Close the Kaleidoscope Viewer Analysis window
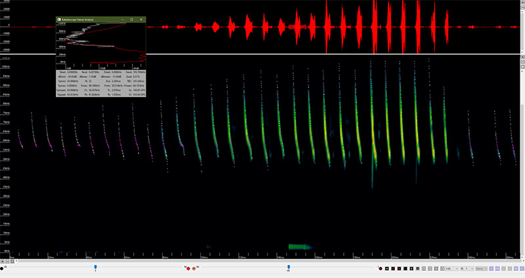 [x=141, y=20]
